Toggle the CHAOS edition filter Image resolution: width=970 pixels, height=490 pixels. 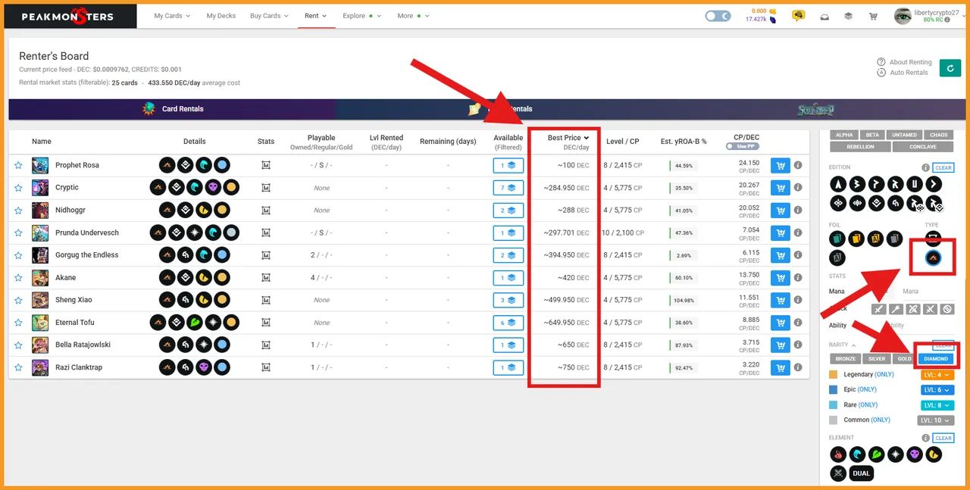coord(938,135)
